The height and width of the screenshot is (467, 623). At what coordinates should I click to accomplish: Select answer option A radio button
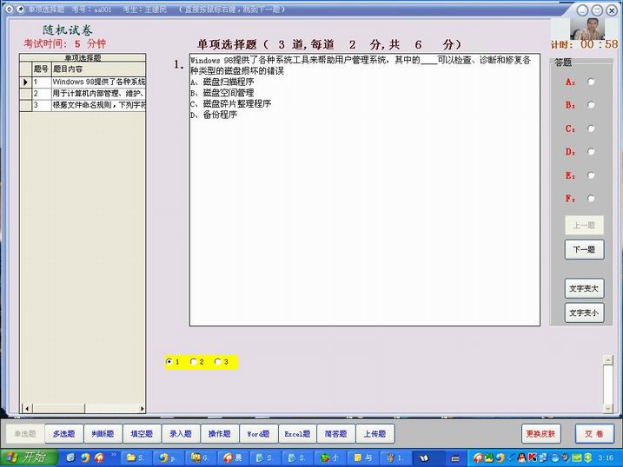591,82
